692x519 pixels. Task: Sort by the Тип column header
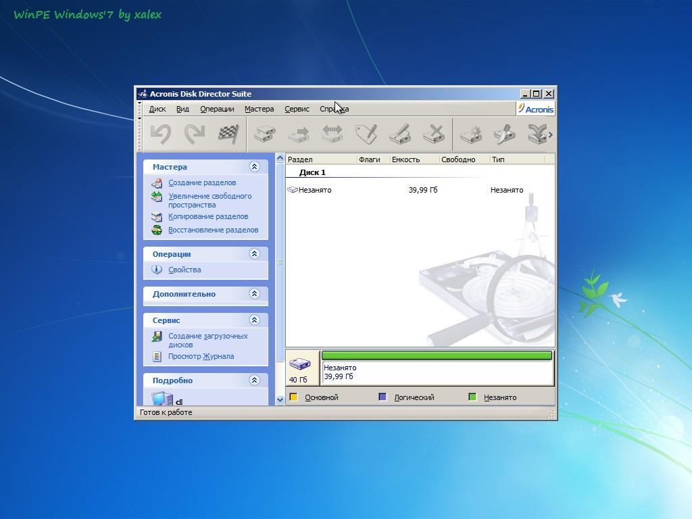[518, 159]
